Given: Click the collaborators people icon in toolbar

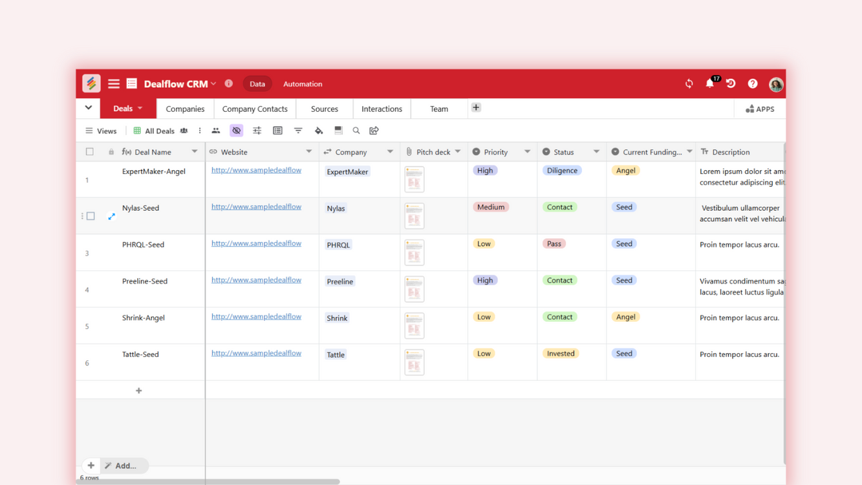Looking at the screenshot, I should click(x=216, y=131).
